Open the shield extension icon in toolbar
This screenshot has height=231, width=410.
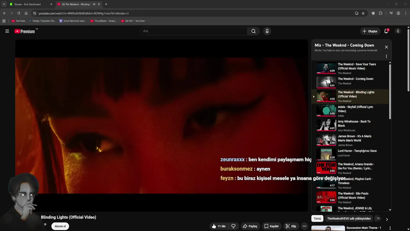(373, 13)
